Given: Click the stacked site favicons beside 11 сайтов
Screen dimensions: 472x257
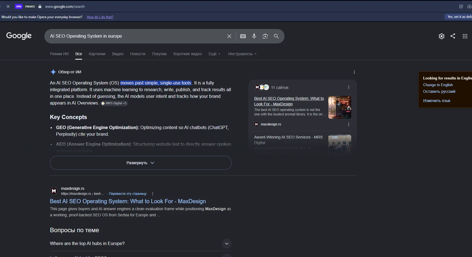Looking at the screenshot, I should 262,88.
